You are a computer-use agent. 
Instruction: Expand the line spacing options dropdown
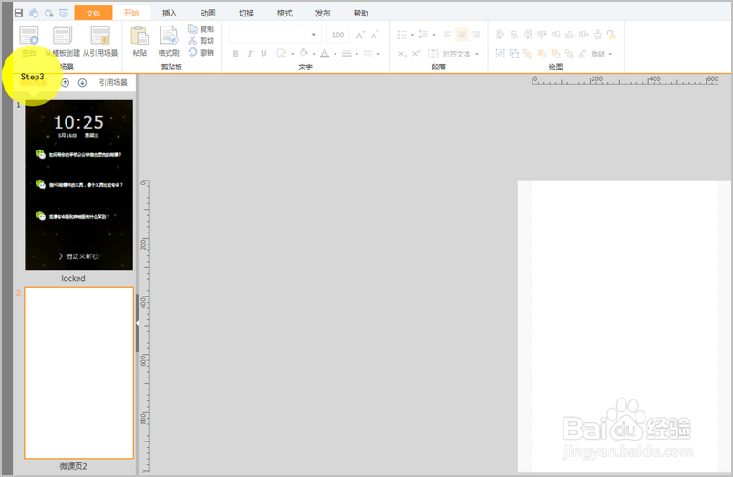[x=434, y=35]
